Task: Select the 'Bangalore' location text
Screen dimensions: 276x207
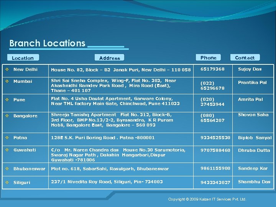Action: tap(25, 116)
